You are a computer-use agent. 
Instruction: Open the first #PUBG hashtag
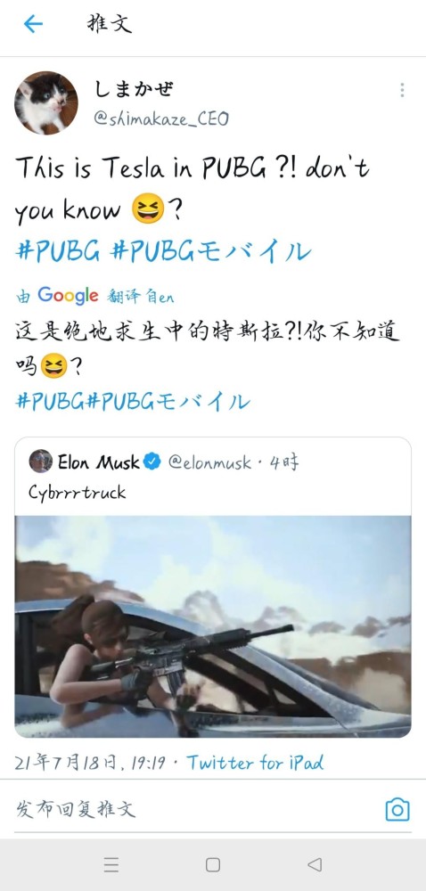tap(58, 250)
